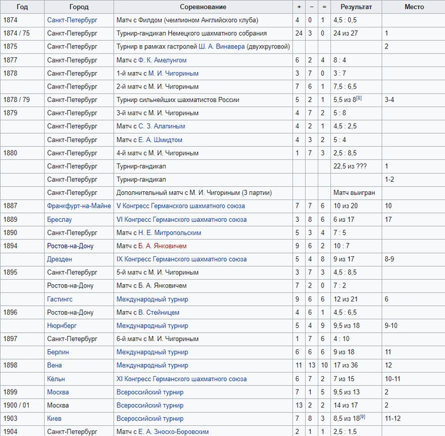Open footnote [9] reference

362,417
